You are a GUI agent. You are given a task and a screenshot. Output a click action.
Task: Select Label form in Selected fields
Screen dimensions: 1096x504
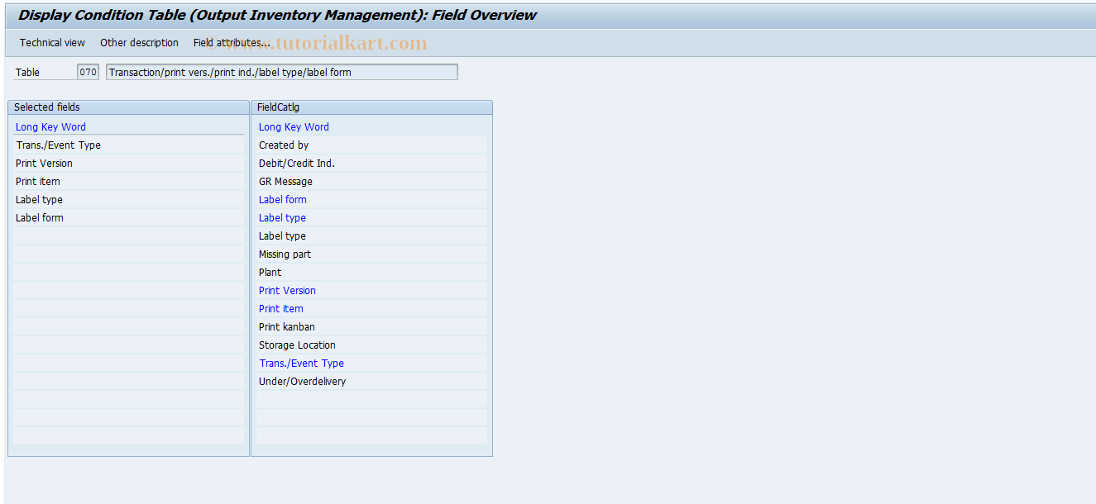coord(39,217)
